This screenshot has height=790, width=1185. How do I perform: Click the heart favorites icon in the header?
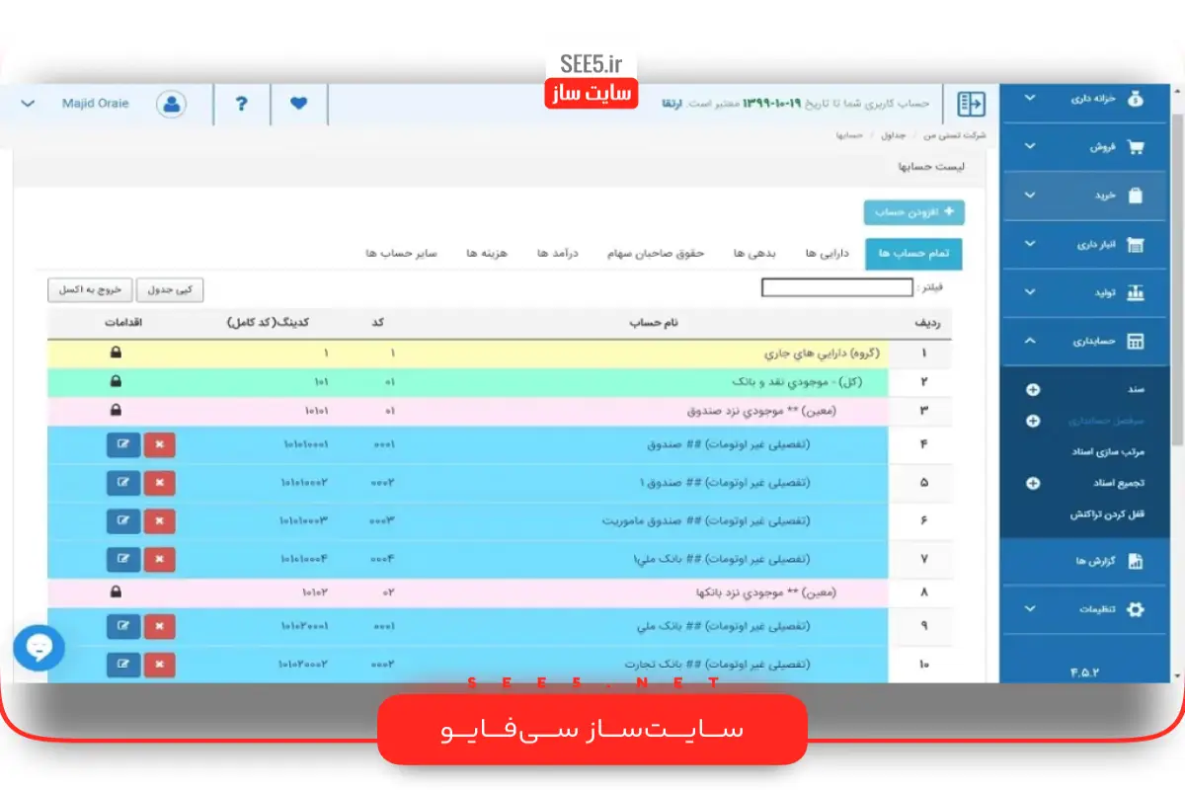click(299, 104)
